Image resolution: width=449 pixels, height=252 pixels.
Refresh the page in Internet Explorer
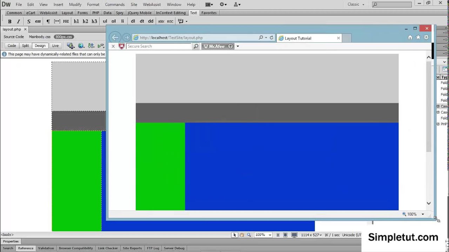tap(272, 38)
